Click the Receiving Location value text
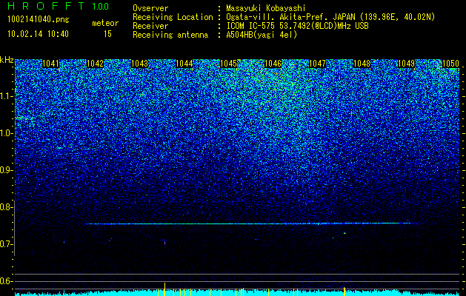The width and height of the screenshot is (466, 296). pyautogui.click(x=330, y=17)
